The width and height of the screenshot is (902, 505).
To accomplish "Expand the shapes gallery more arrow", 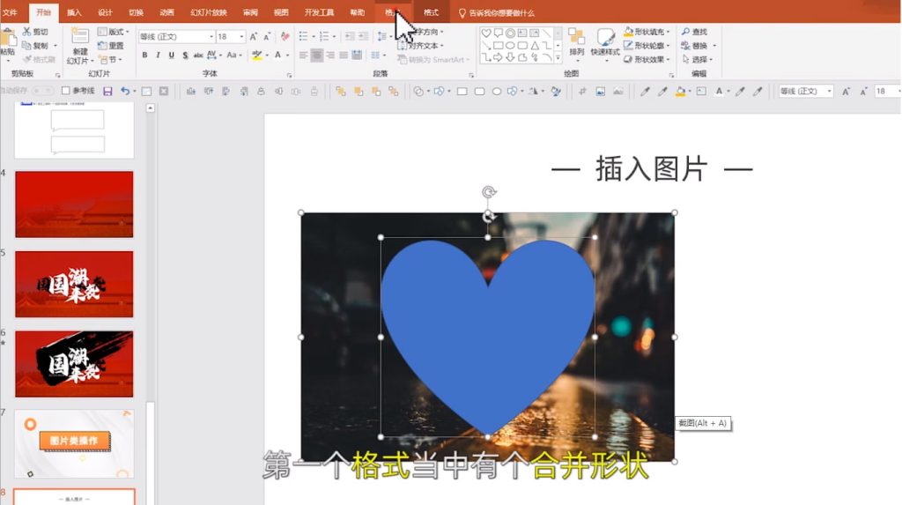I will [x=558, y=58].
